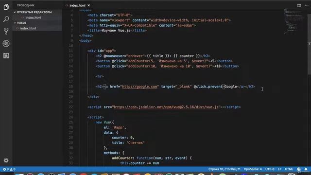Click the meta charset="UTF-8" line

click(x=110, y=15)
